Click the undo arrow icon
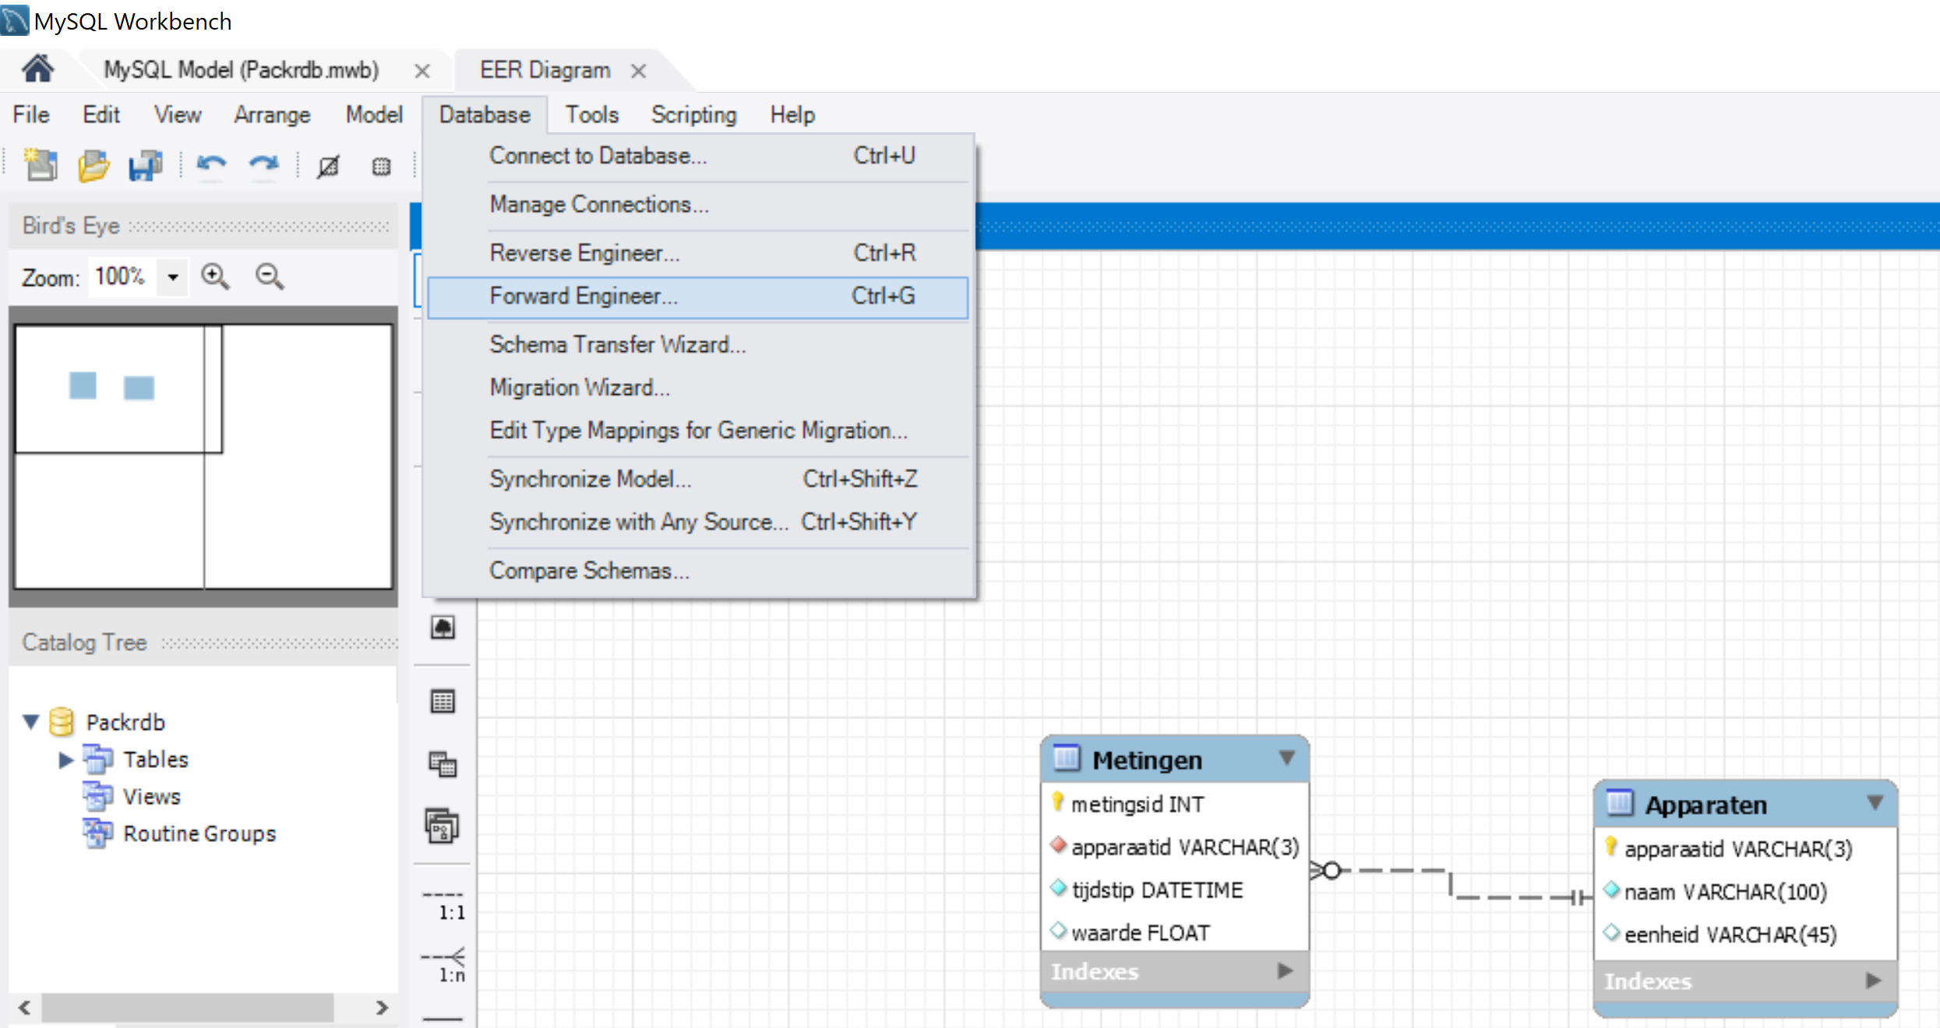 coord(211,165)
